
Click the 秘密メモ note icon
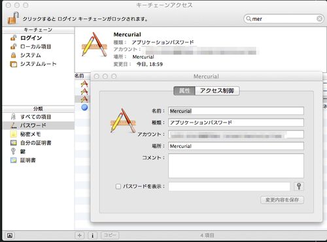coord(13,134)
